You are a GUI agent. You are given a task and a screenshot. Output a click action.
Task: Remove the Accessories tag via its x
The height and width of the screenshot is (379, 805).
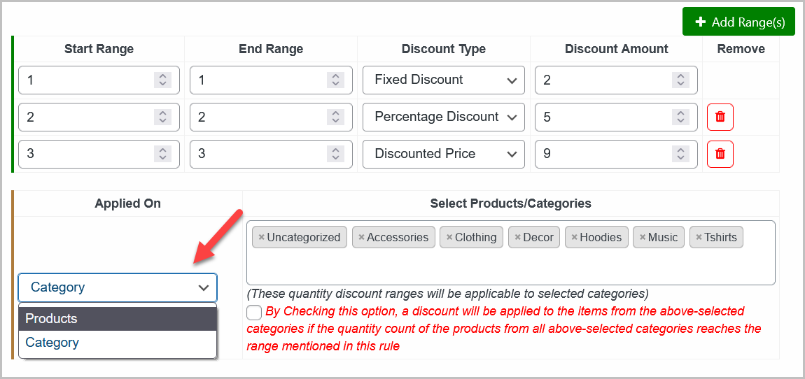click(x=361, y=238)
